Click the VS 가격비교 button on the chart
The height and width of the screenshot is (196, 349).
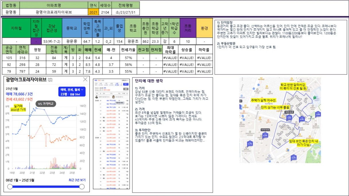coord(46,103)
